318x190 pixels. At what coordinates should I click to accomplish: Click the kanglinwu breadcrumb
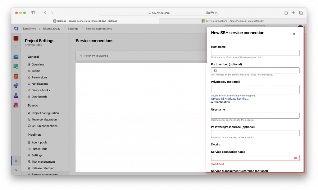(x=30, y=29)
